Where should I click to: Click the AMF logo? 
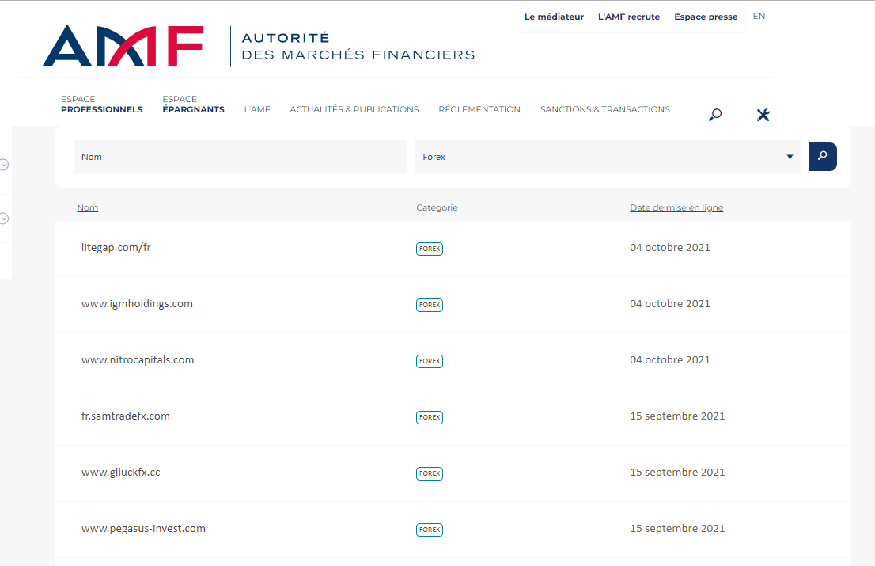[x=123, y=46]
